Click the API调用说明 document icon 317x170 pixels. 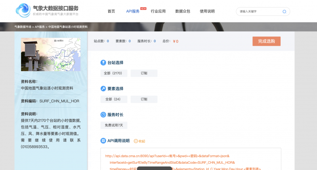click(x=103, y=141)
